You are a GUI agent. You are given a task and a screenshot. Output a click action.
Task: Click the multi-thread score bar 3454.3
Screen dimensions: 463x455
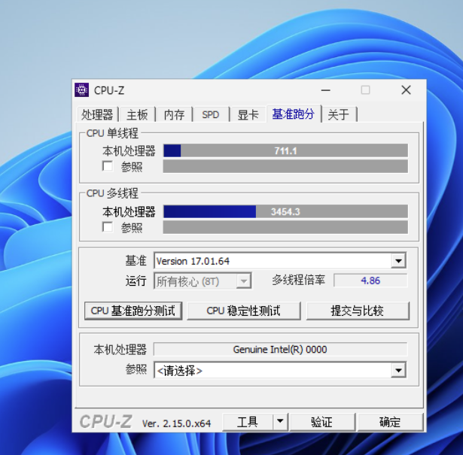pyautogui.click(x=285, y=211)
